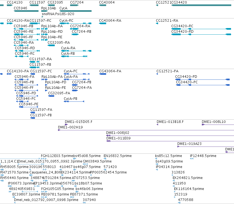Open feature label 307940

click(x=89, y=200)
